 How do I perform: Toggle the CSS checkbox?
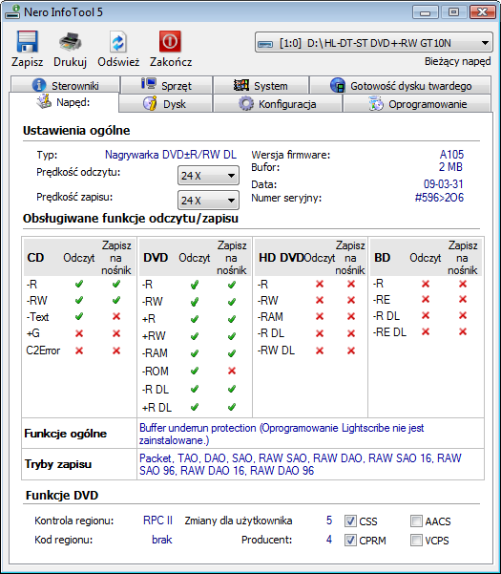click(350, 521)
